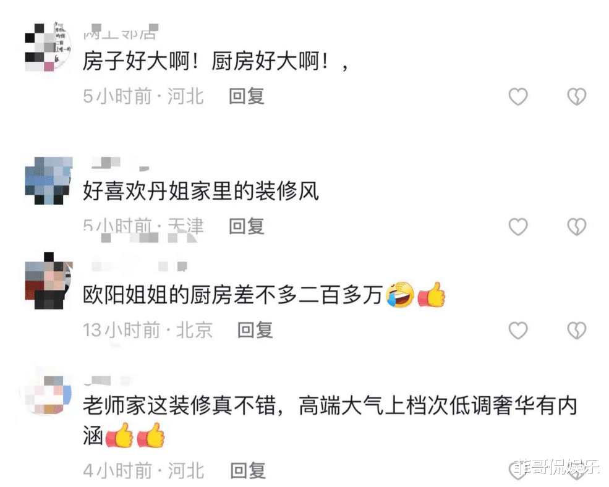This screenshot has width=609, height=487.
Task: Reply to the 房子好大啊 comment
Action: (247, 96)
